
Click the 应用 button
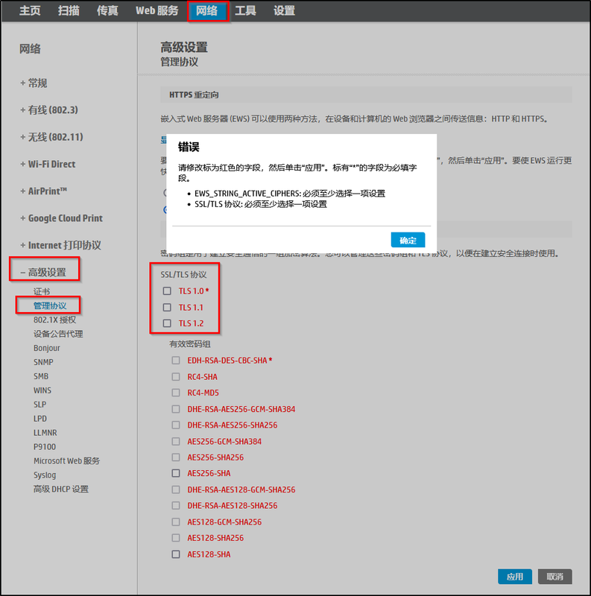pos(514,577)
